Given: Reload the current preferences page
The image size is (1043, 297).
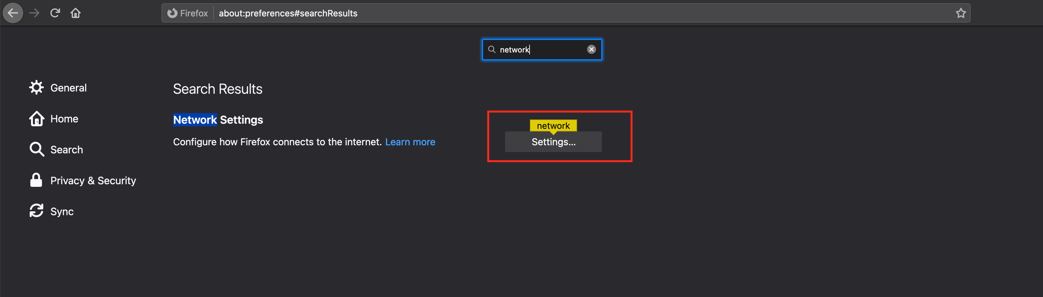Looking at the screenshot, I should [55, 13].
